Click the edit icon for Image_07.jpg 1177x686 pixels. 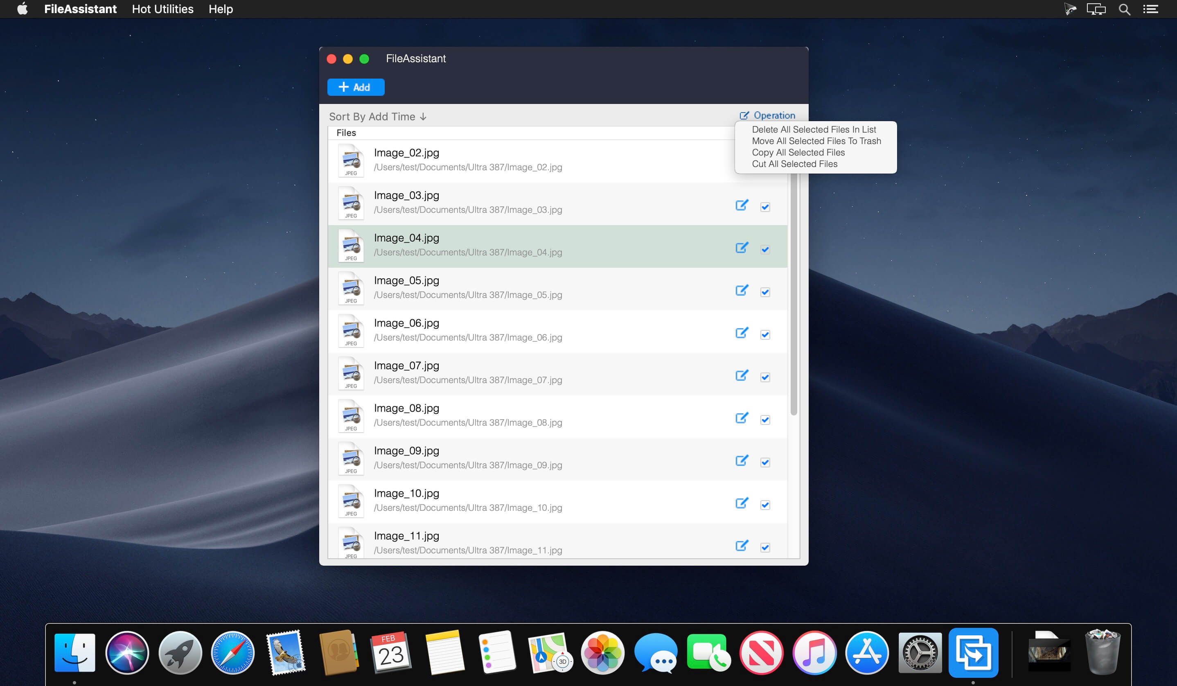point(742,375)
